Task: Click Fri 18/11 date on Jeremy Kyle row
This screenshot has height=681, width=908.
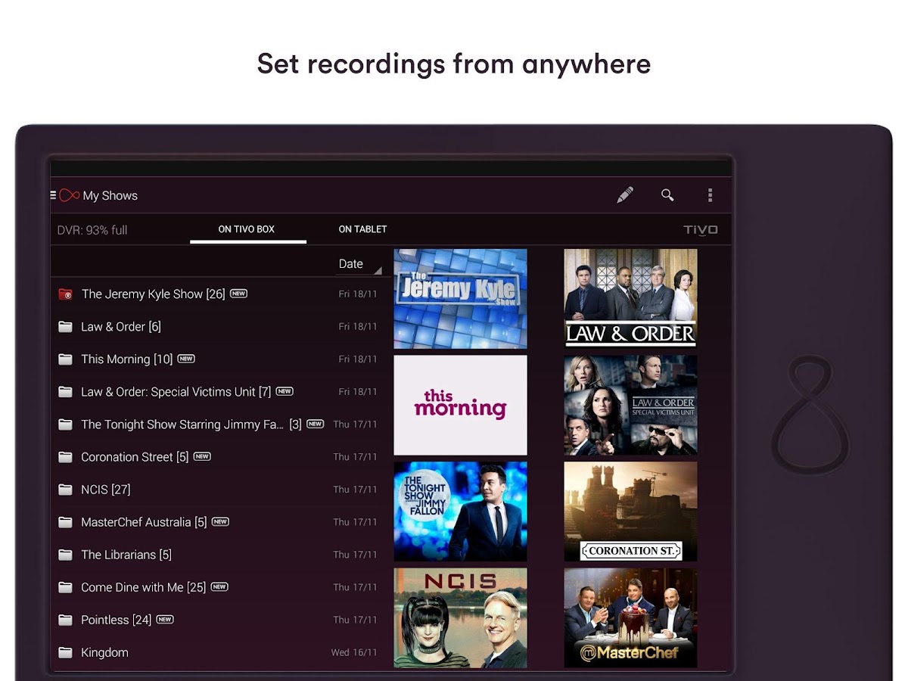Action: [358, 294]
